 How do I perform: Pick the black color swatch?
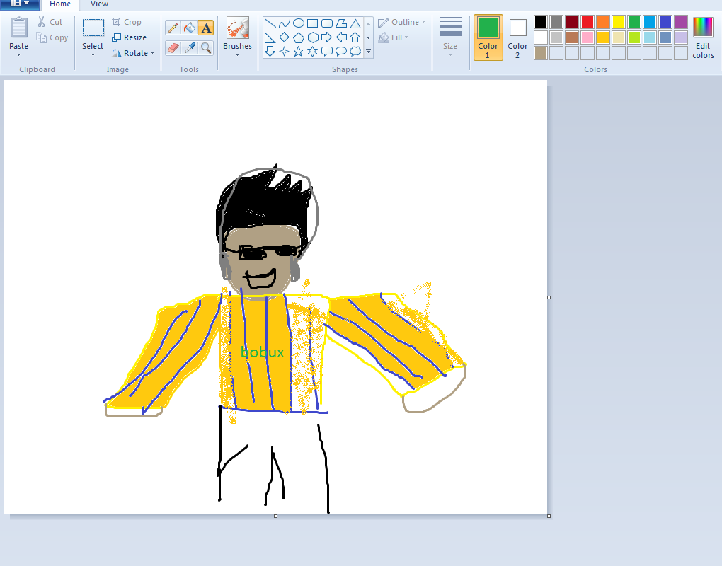coord(541,22)
